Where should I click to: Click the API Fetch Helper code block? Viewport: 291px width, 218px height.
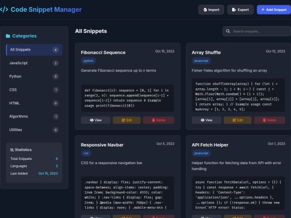238,193
